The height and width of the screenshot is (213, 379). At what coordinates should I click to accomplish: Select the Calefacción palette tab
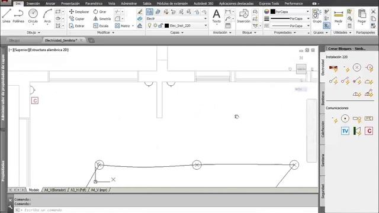point(322,129)
